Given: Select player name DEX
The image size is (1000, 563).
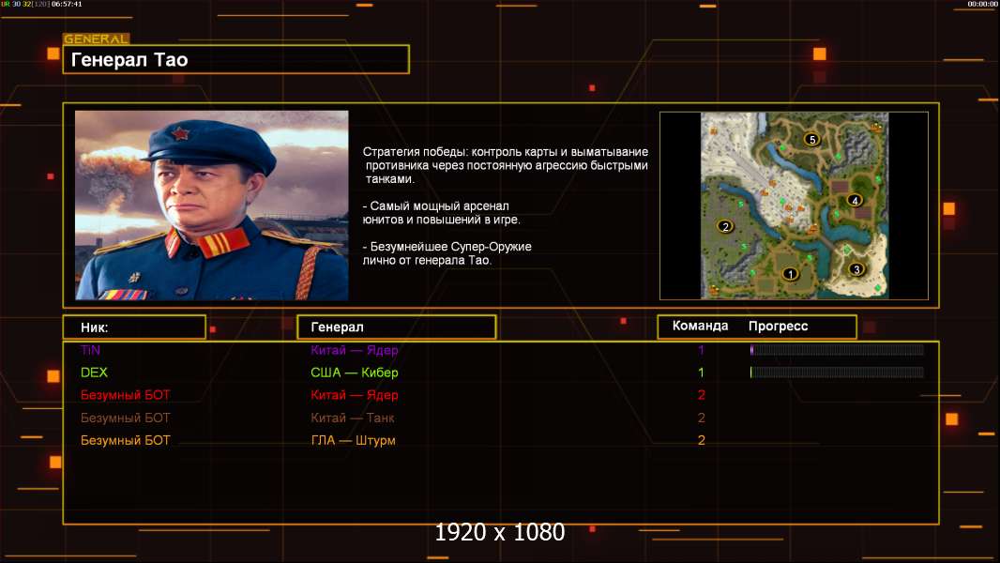Looking at the screenshot, I should (95, 373).
